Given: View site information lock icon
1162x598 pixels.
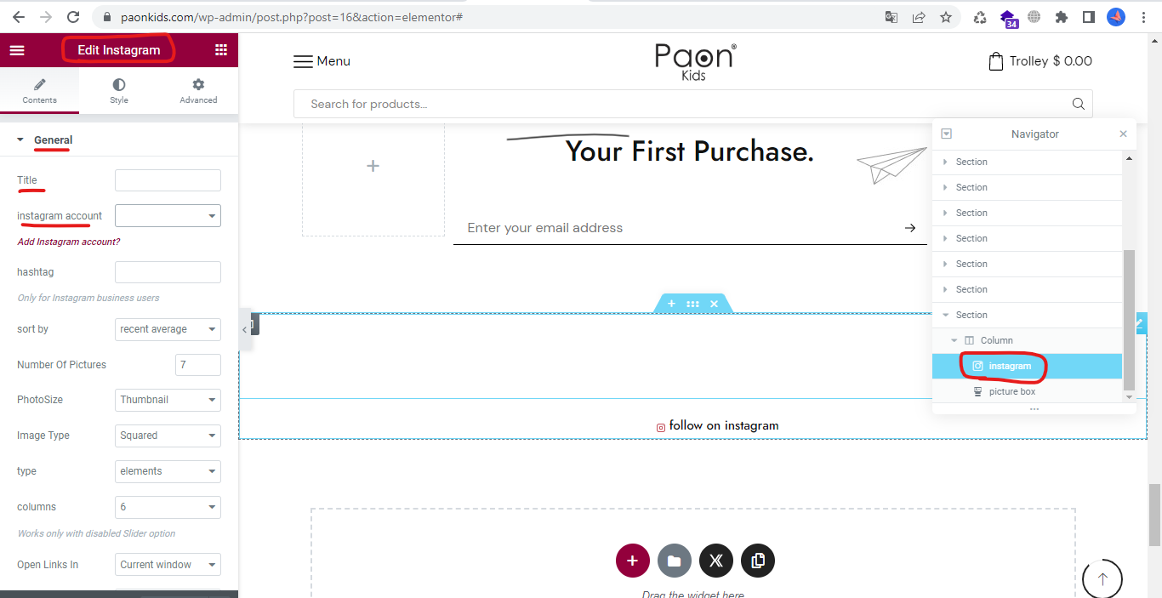Looking at the screenshot, I should pos(107,17).
